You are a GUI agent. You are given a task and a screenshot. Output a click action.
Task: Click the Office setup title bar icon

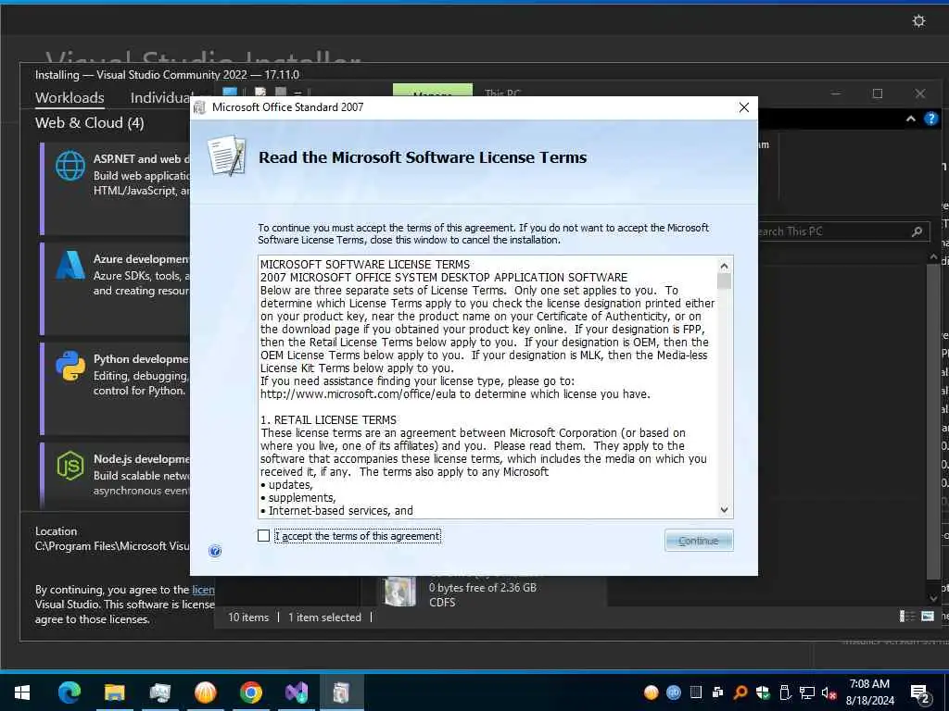(200, 107)
